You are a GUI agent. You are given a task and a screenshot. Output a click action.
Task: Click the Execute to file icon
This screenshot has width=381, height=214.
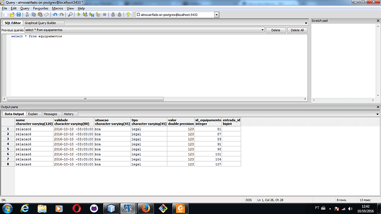coord(92,14)
